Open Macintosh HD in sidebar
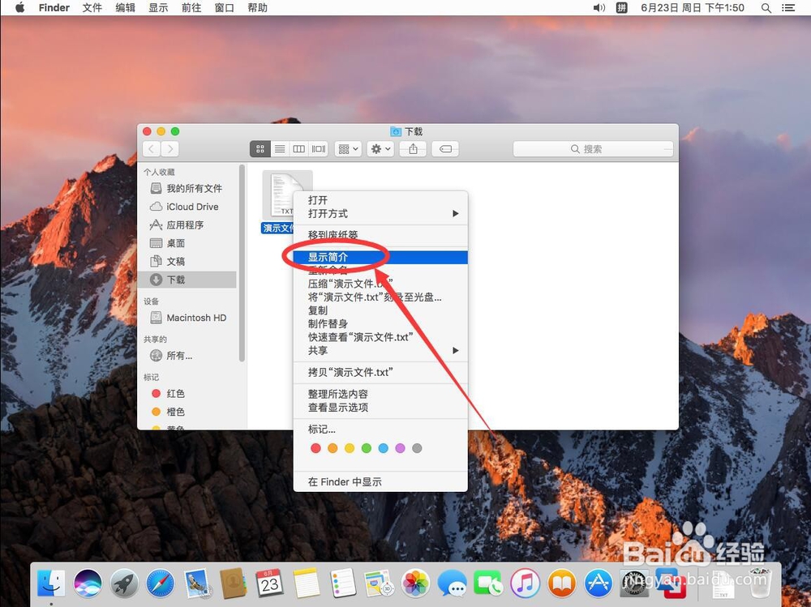Image resolution: width=811 pixels, height=607 pixels. click(x=188, y=318)
